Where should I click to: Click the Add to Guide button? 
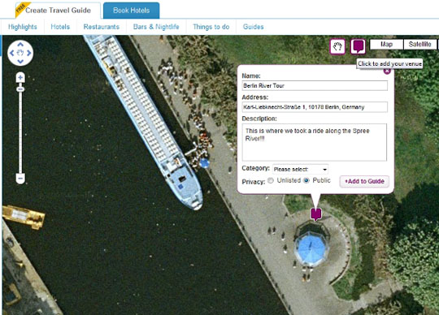(364, 181)
